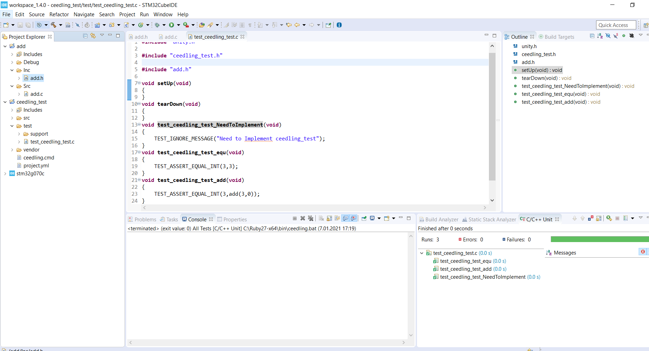649x351 pixels.
Task: Rerun the unit tests in C/C++ Unit panel
Action: coord(609,219)
